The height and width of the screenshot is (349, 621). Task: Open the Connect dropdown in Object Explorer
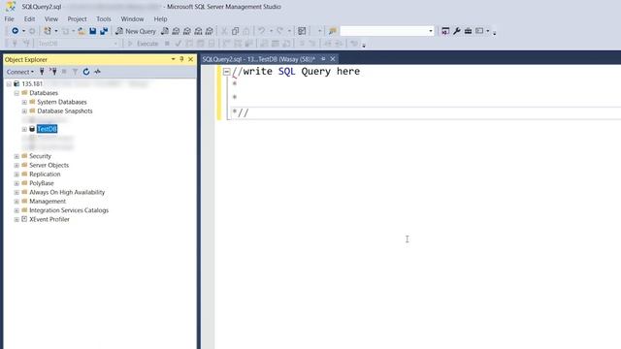click(19, 72)
